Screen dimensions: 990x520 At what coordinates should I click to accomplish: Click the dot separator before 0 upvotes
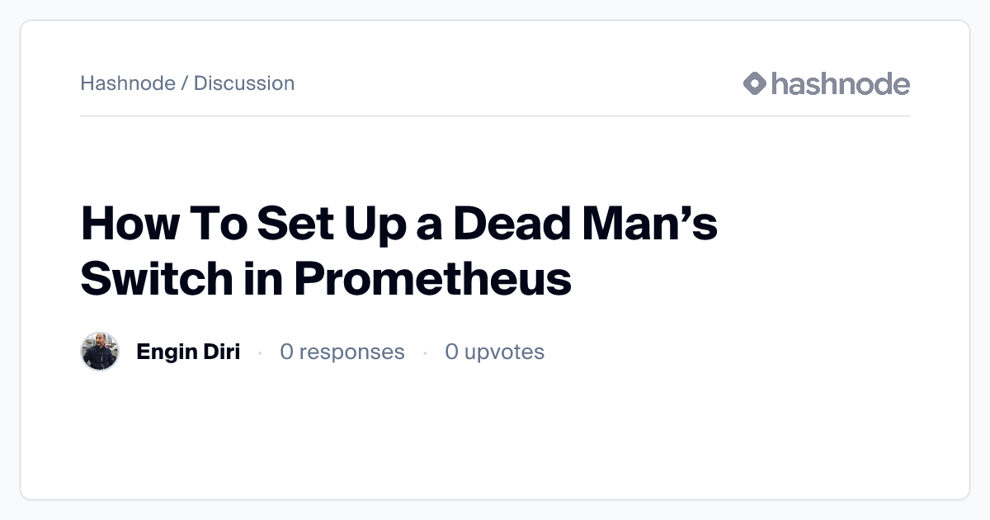tap(425, 353)
